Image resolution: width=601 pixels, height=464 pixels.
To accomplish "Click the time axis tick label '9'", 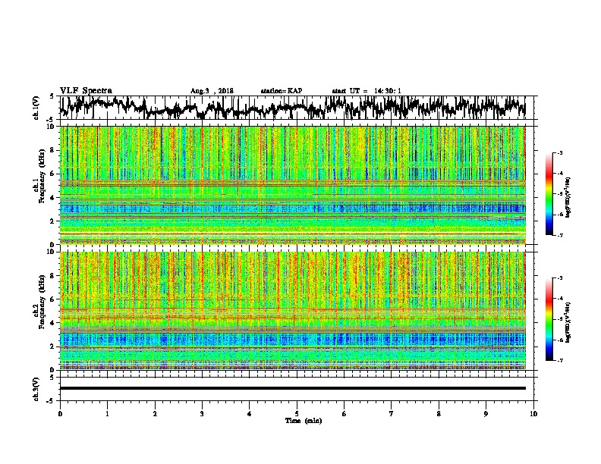I will click(486, 414).
